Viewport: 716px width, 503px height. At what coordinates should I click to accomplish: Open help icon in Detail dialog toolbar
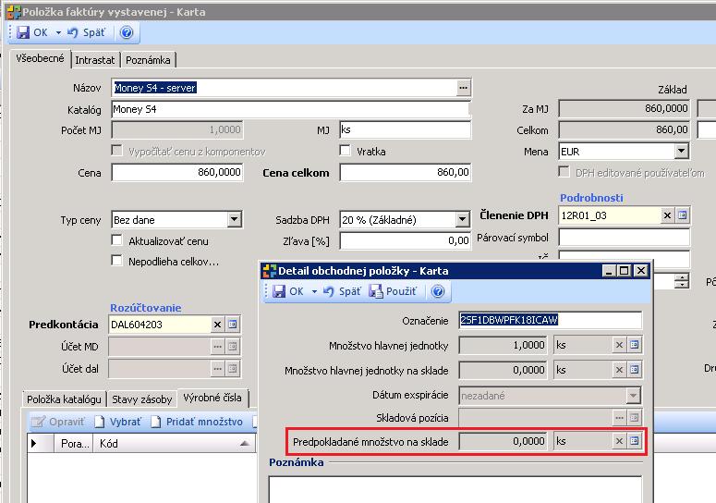coord(438,291)
